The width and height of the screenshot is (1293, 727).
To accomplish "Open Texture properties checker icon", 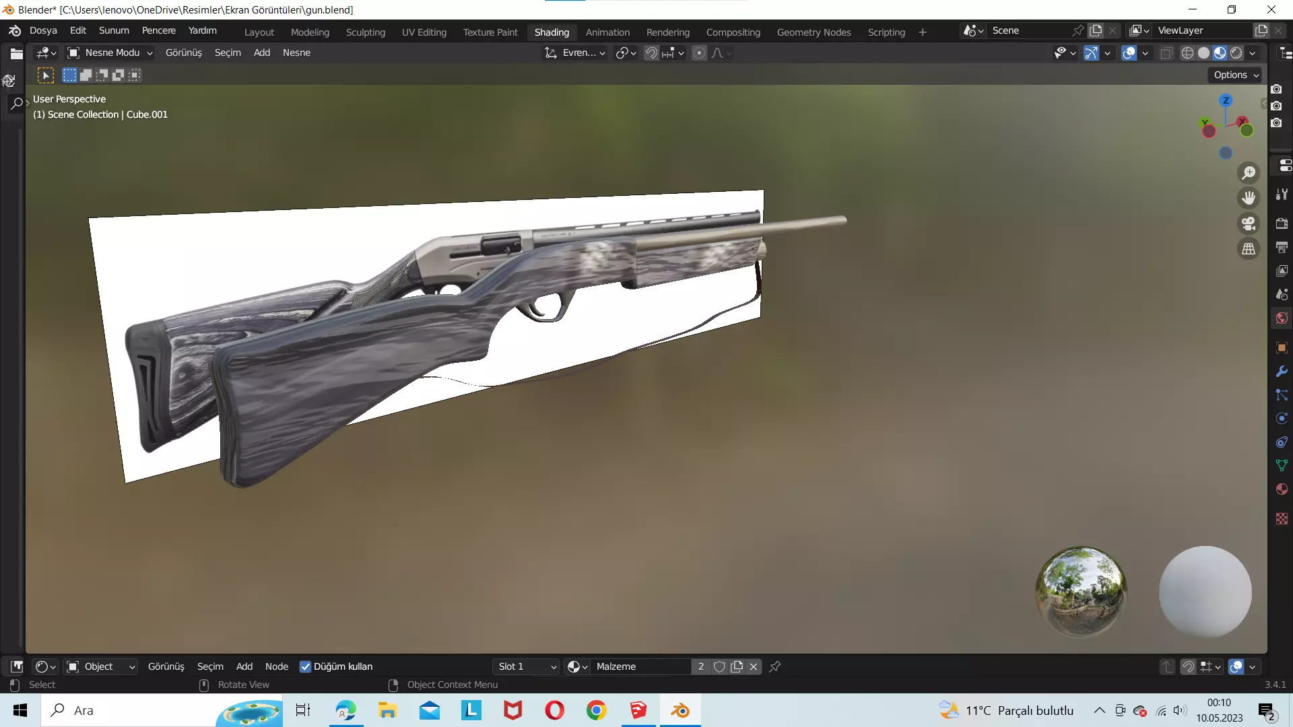I will [x=1282, y=518].
